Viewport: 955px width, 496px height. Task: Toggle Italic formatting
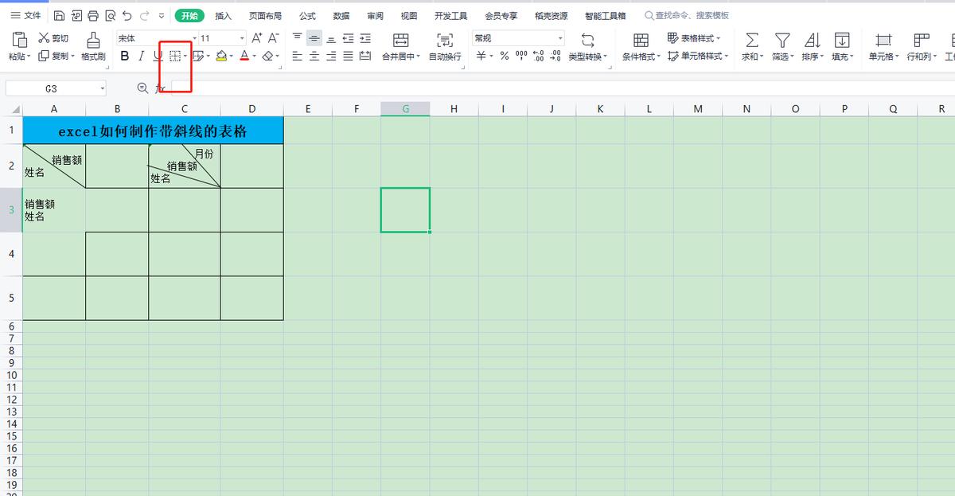point(141,57)
